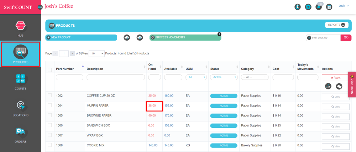The image size is (356, 152).
Task: Tick the SANDWICH BOX row checkbox
Action: click(49, 125)
